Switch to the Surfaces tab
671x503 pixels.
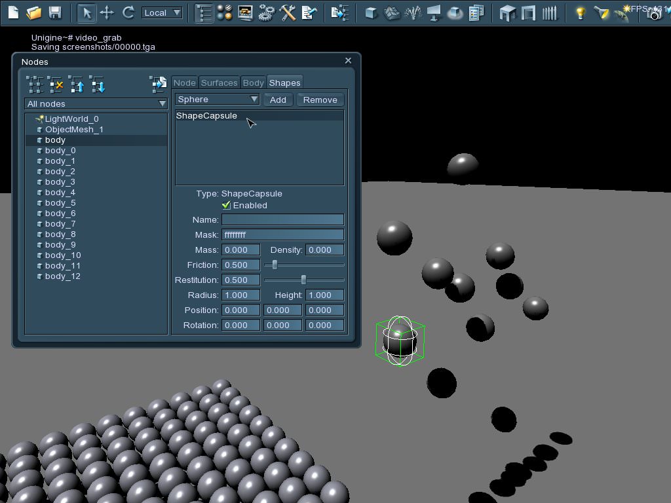[x=219, y=83]
